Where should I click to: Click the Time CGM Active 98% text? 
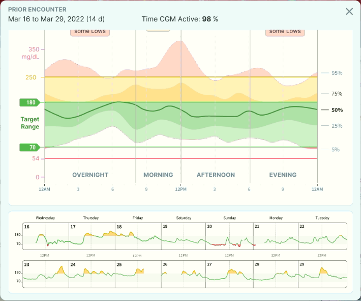179,19
